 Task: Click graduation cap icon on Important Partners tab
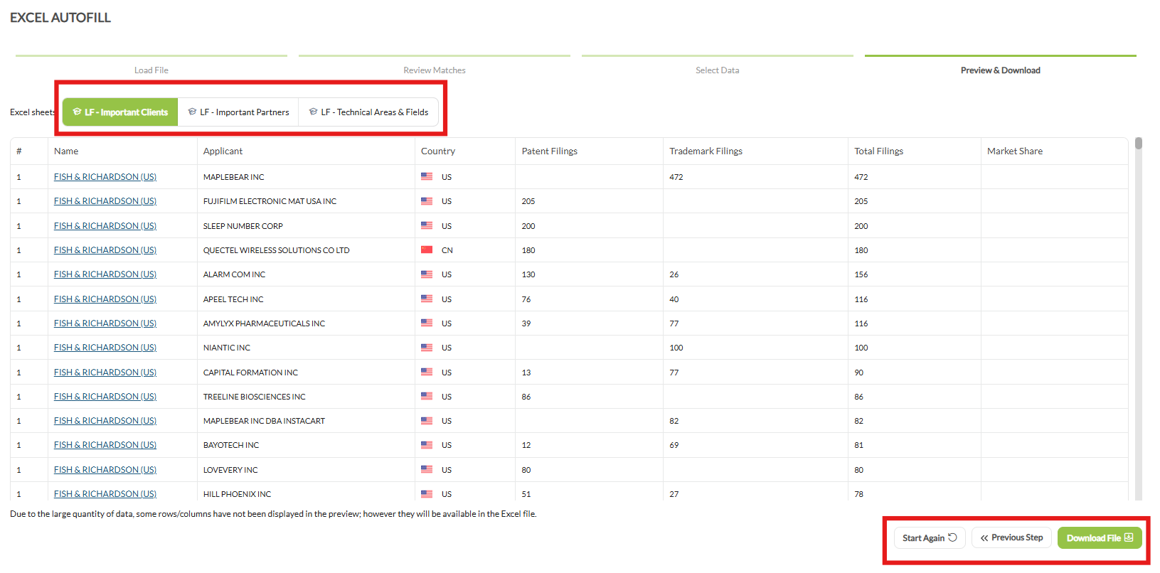[x=192, y=112]
